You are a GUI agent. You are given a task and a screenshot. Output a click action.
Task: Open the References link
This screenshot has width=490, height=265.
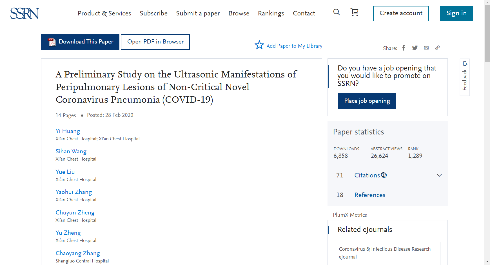point(370,195)
